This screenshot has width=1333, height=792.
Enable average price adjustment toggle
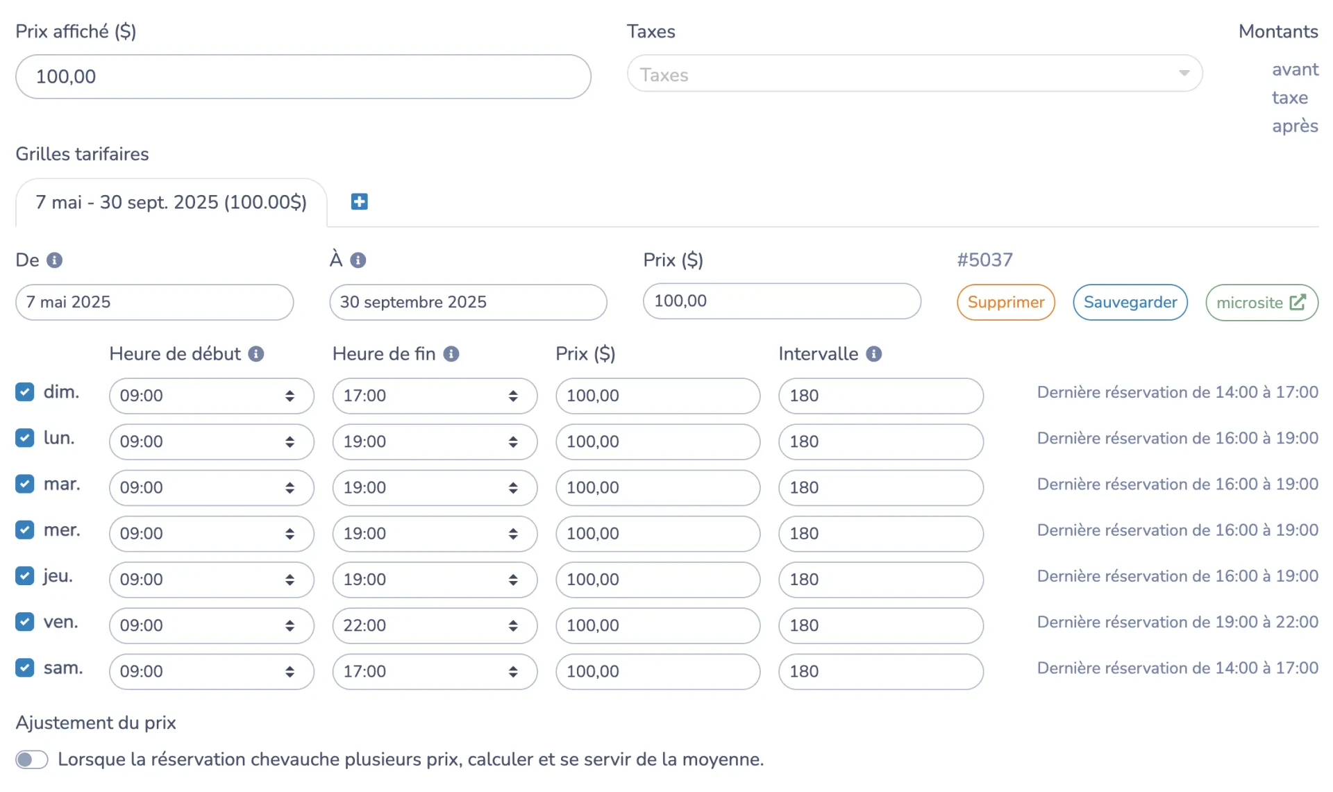click(32, 759)
